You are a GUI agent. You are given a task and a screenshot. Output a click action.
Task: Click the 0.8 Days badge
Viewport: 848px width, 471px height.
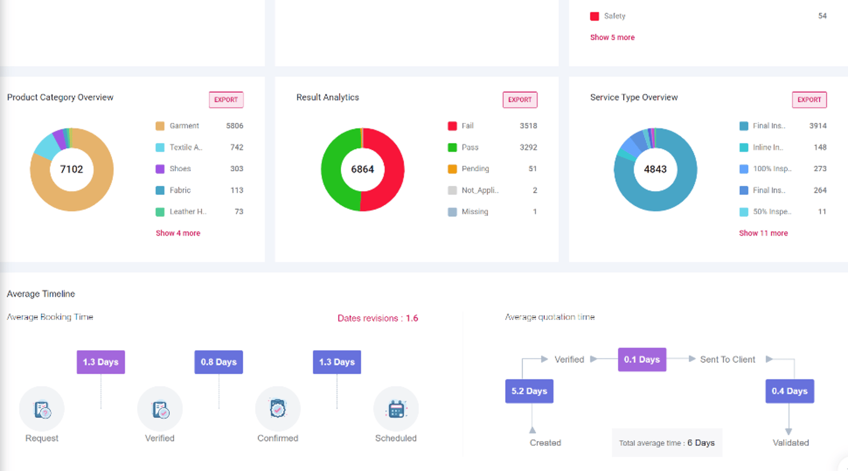coord(219,362)
